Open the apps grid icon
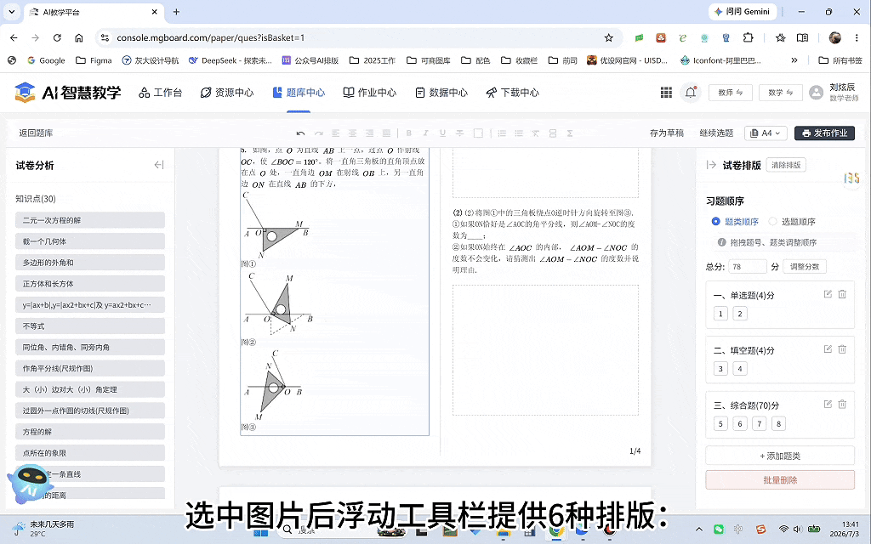Screen dimensions: 871x544 666,92
